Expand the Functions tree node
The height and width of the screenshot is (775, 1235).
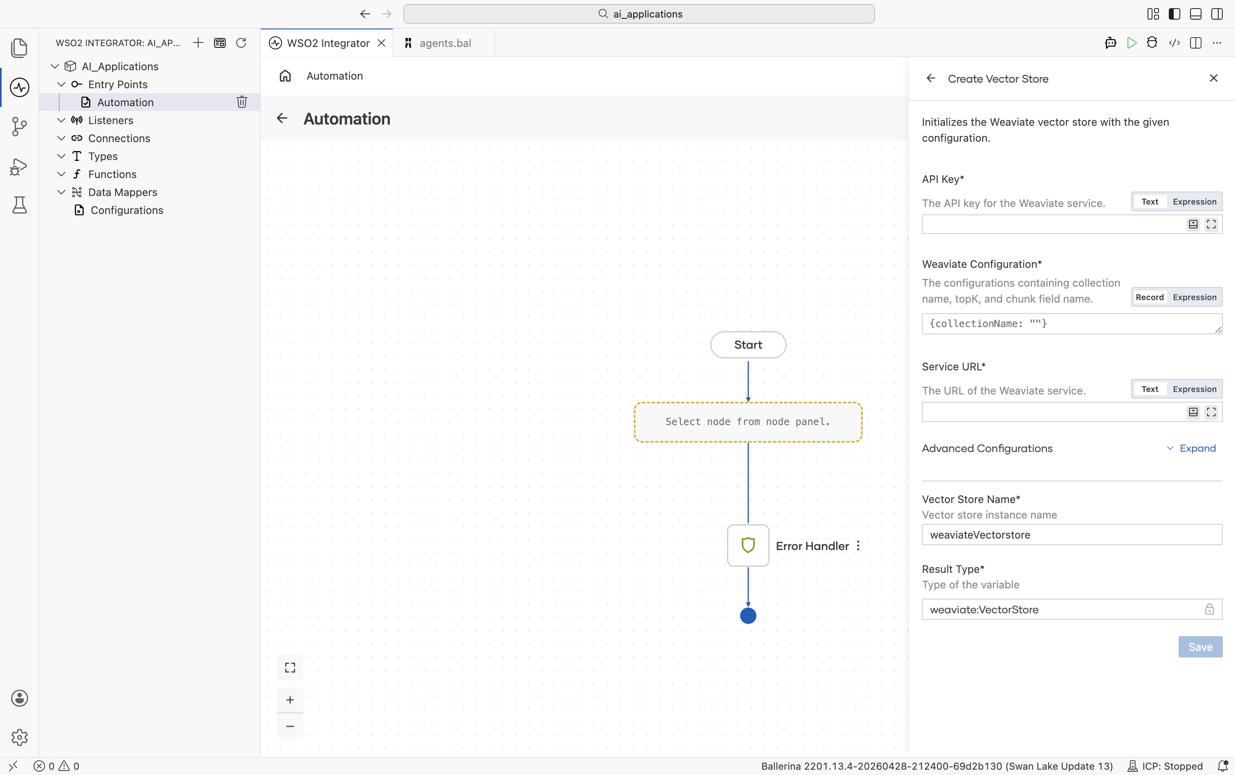tap(61, 174)
